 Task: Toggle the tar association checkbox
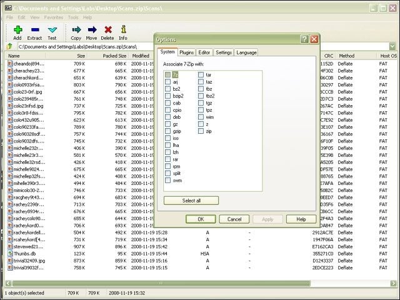pos(201,75)
